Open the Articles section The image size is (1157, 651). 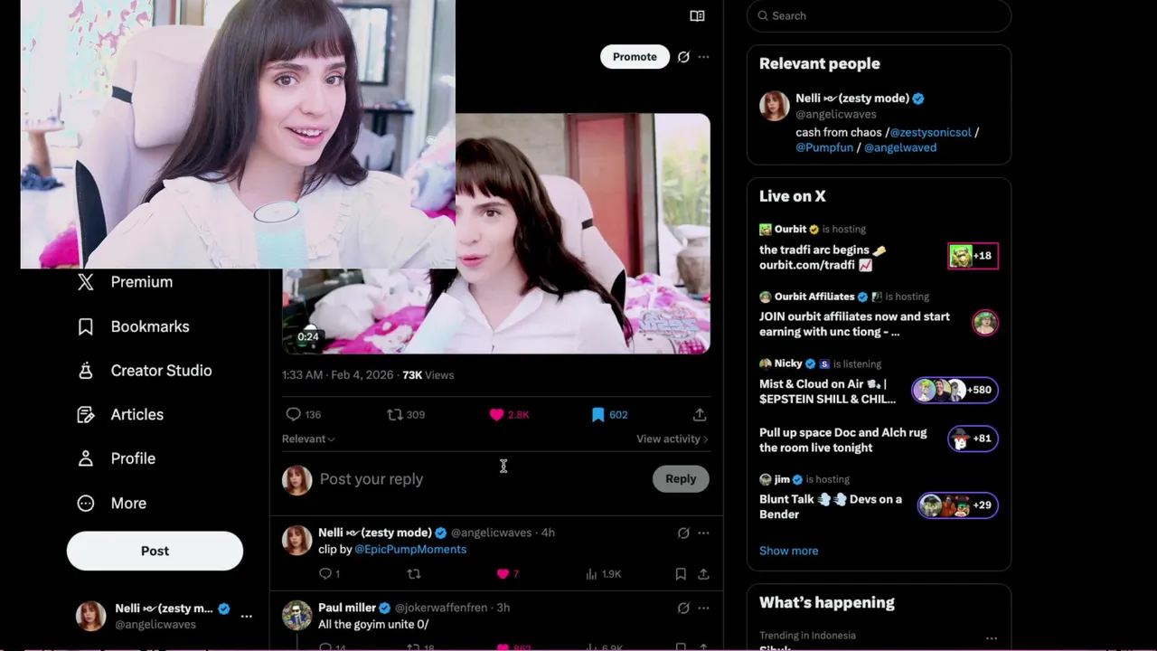click(x=137, y=414)
